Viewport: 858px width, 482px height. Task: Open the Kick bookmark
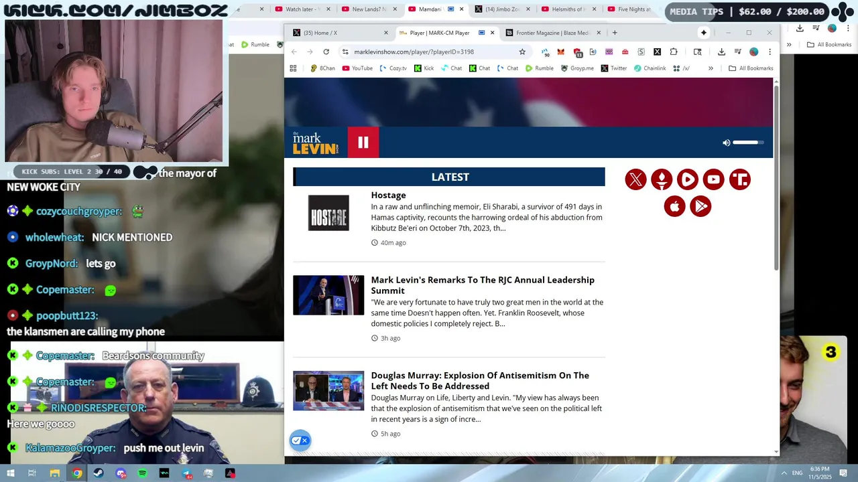[424, 68]
